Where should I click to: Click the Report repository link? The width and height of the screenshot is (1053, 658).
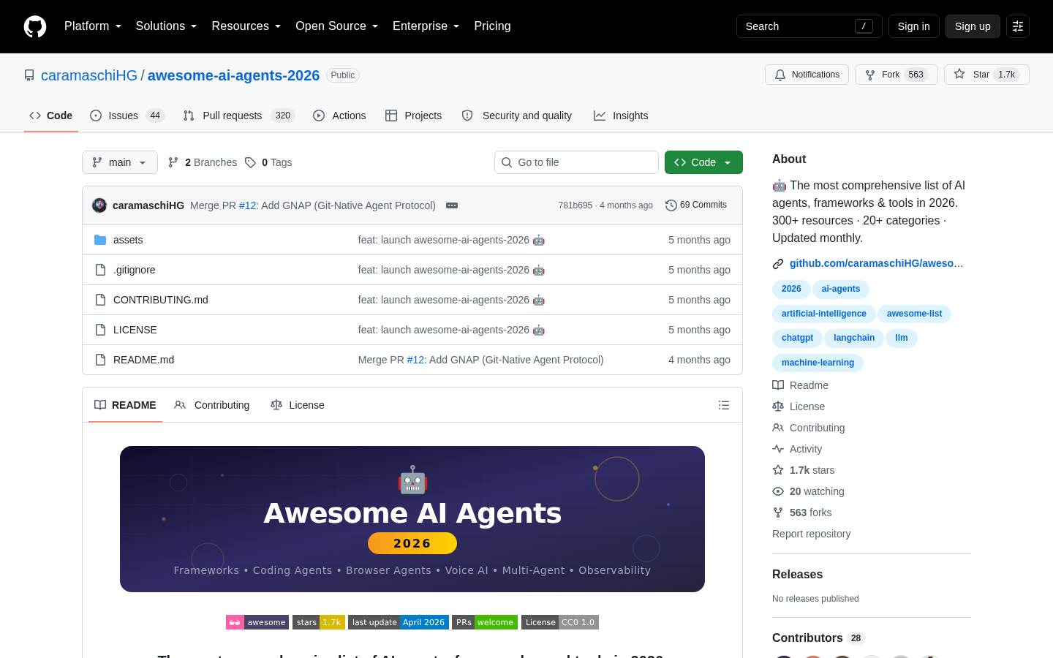point(812,534)
